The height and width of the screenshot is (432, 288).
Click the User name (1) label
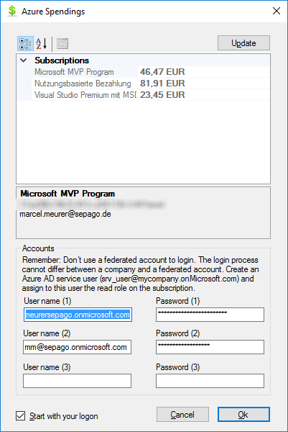(47, 301)
